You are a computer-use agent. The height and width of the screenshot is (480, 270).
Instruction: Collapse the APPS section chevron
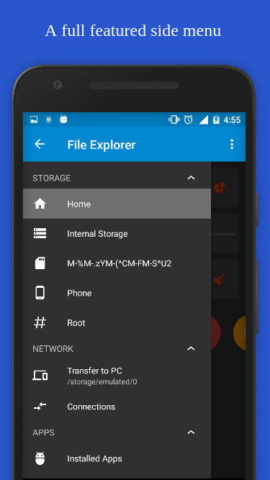(x=191, y=433)
